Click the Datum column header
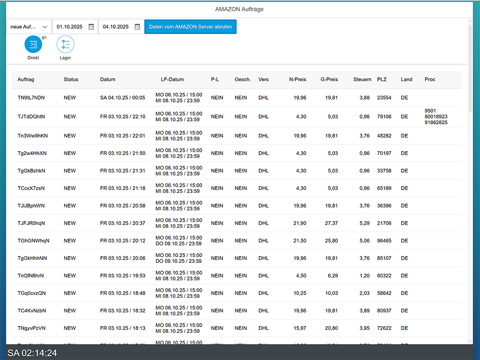The height and width of the screenshot is (360, 480). coord(107,80)
